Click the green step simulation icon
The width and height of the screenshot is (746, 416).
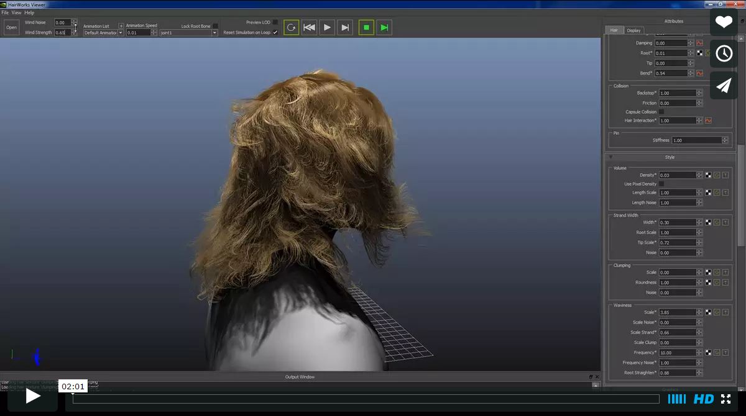384,27
